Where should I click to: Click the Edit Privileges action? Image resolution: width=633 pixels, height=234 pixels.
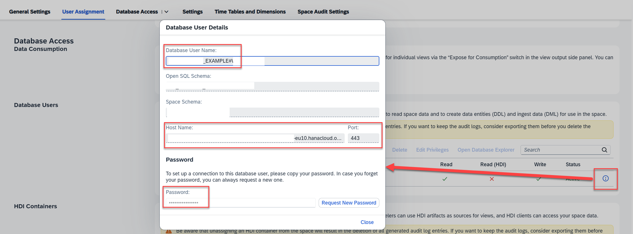tap(432, 150)
